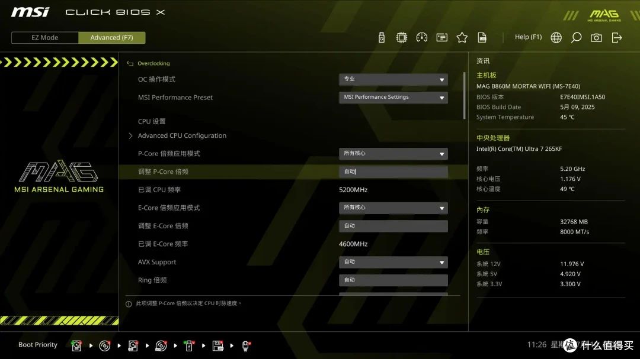Viewport: 640px width, 359px height.
Task: Go back using the Overclocking arrow icon
Action: tap(130, 63)
